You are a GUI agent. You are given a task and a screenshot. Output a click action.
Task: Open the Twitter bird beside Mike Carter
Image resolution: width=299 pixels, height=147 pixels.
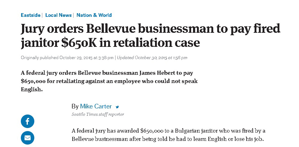(x=117, y=107)
